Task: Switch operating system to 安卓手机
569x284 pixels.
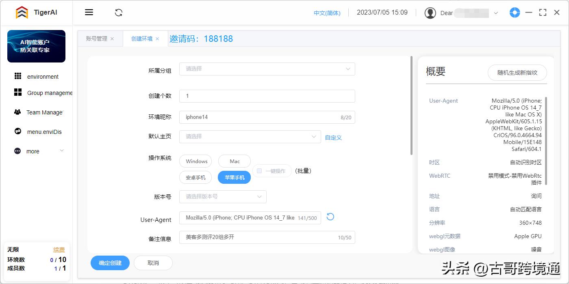Action: [195, 177]
